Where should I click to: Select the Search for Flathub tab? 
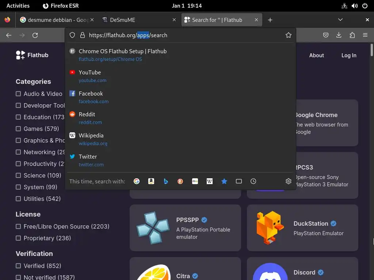pyautogui.click(x=222, y=20)
